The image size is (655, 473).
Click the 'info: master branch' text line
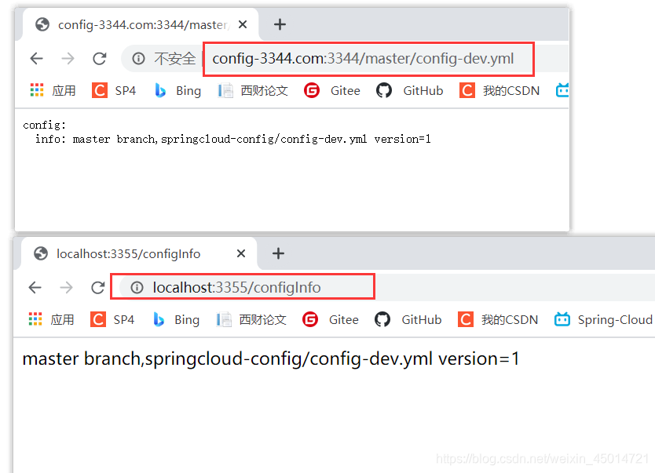[x=232, y=139]
